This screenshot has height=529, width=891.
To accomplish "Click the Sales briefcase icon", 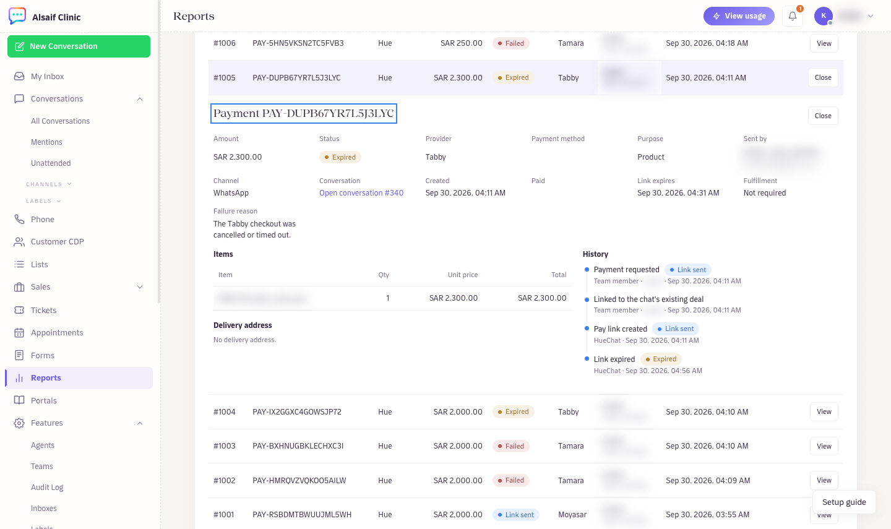I will 19,286.
